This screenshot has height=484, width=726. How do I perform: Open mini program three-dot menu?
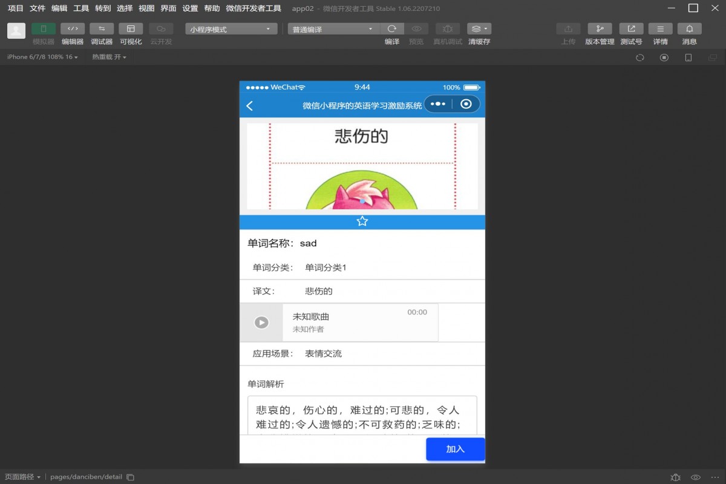pyautogui.click(x=438, y=104)
